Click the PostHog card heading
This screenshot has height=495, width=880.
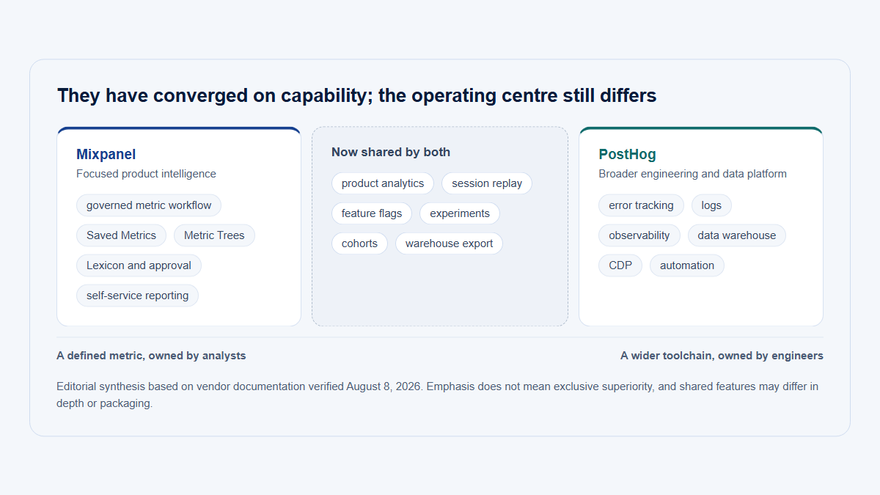[x=628, y=155]
